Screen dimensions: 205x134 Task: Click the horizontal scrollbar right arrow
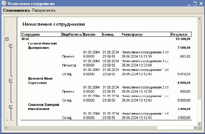point(195,128)
